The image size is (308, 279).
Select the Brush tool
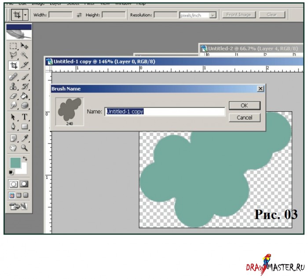25,77
